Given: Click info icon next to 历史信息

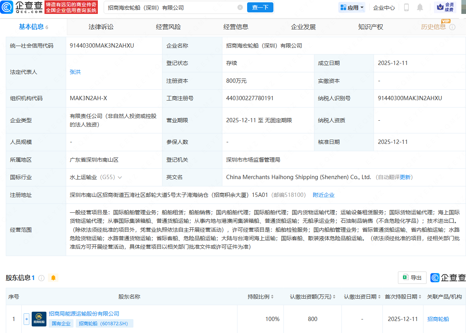Looking at the screenshot, I should (x=452, y=27).
